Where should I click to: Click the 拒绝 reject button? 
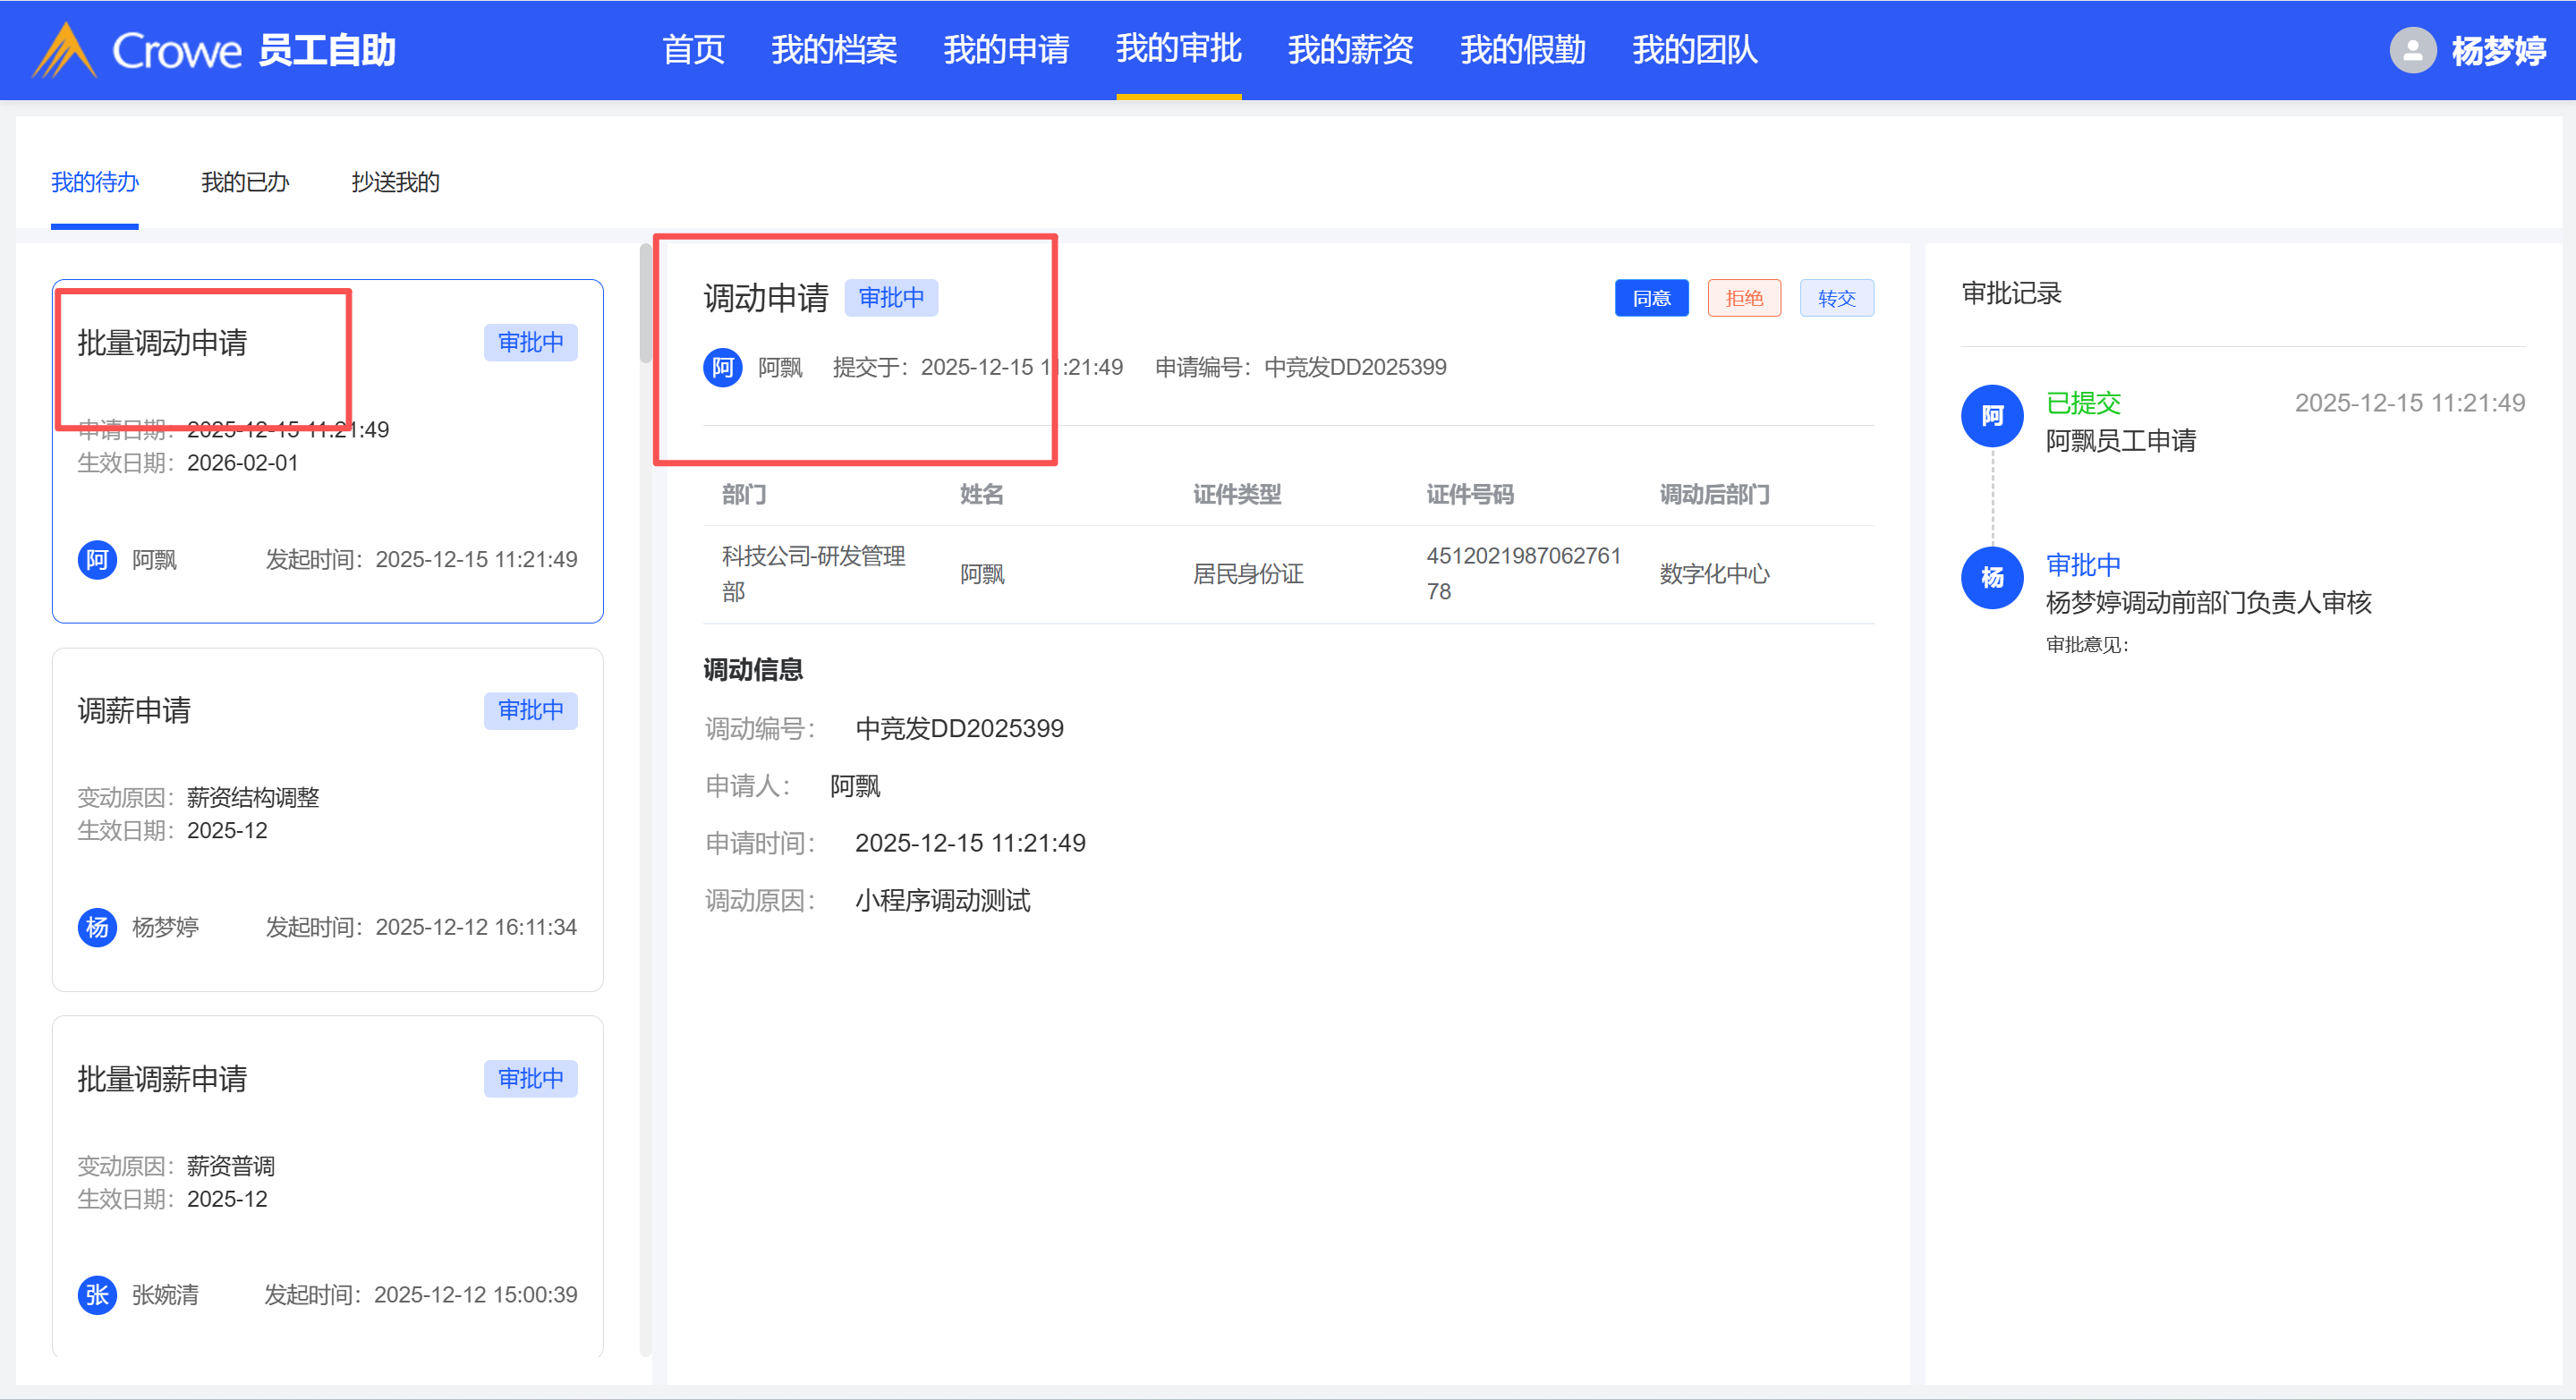point(1744,298)
